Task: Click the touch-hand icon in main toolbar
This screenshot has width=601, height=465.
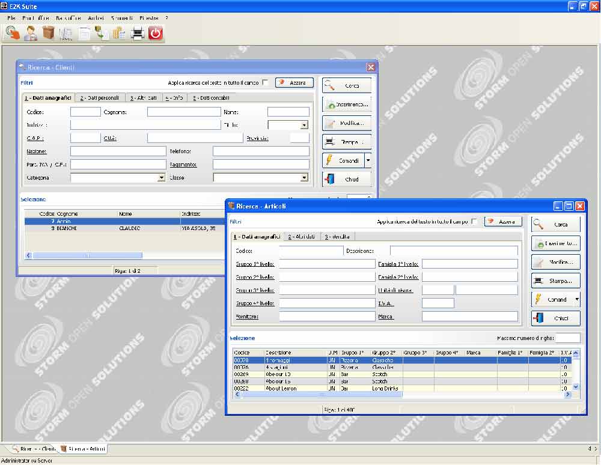Action: point(12,34)
